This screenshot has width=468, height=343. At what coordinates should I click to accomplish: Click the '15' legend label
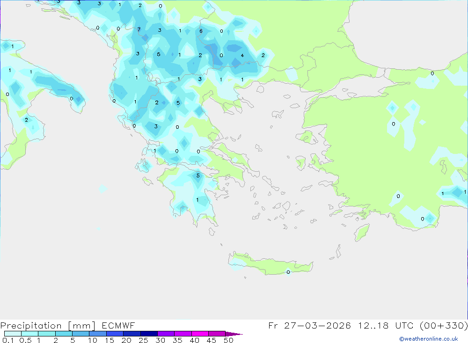coord(110,340)
